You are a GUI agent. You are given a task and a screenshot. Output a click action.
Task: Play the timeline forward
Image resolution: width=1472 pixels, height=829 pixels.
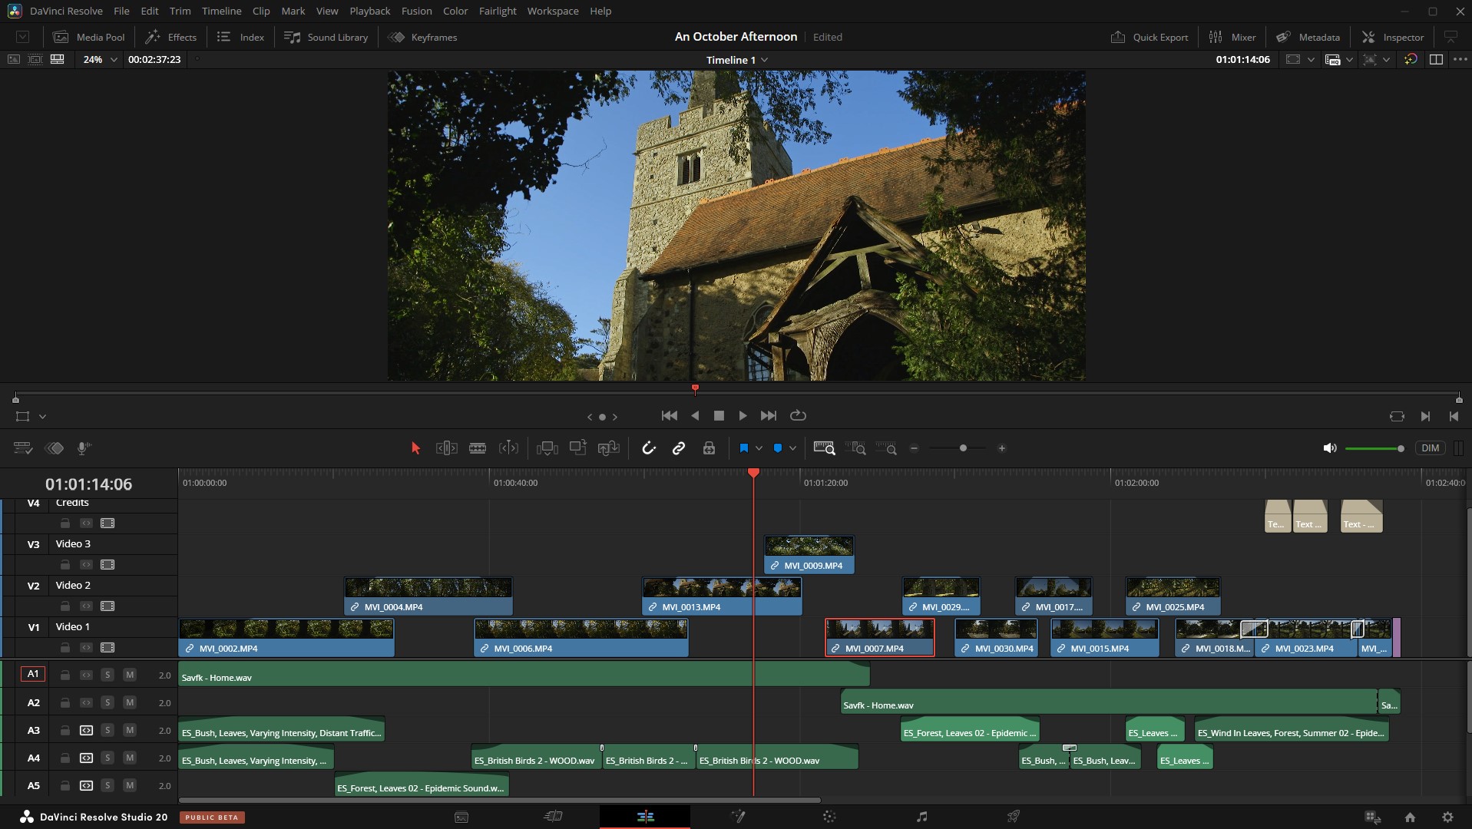click(743, 415)
